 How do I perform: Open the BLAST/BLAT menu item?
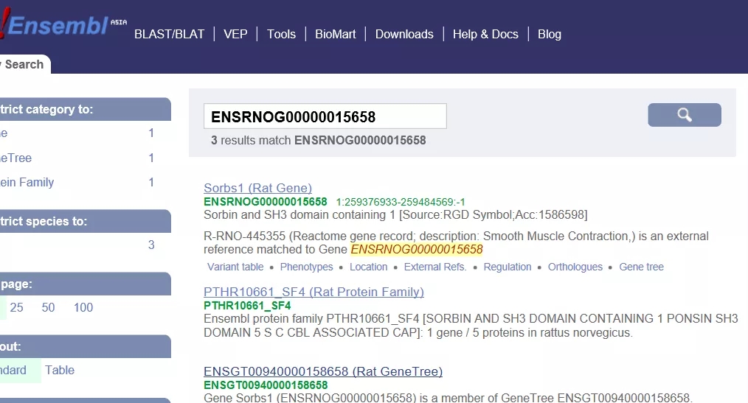point(169,34)
